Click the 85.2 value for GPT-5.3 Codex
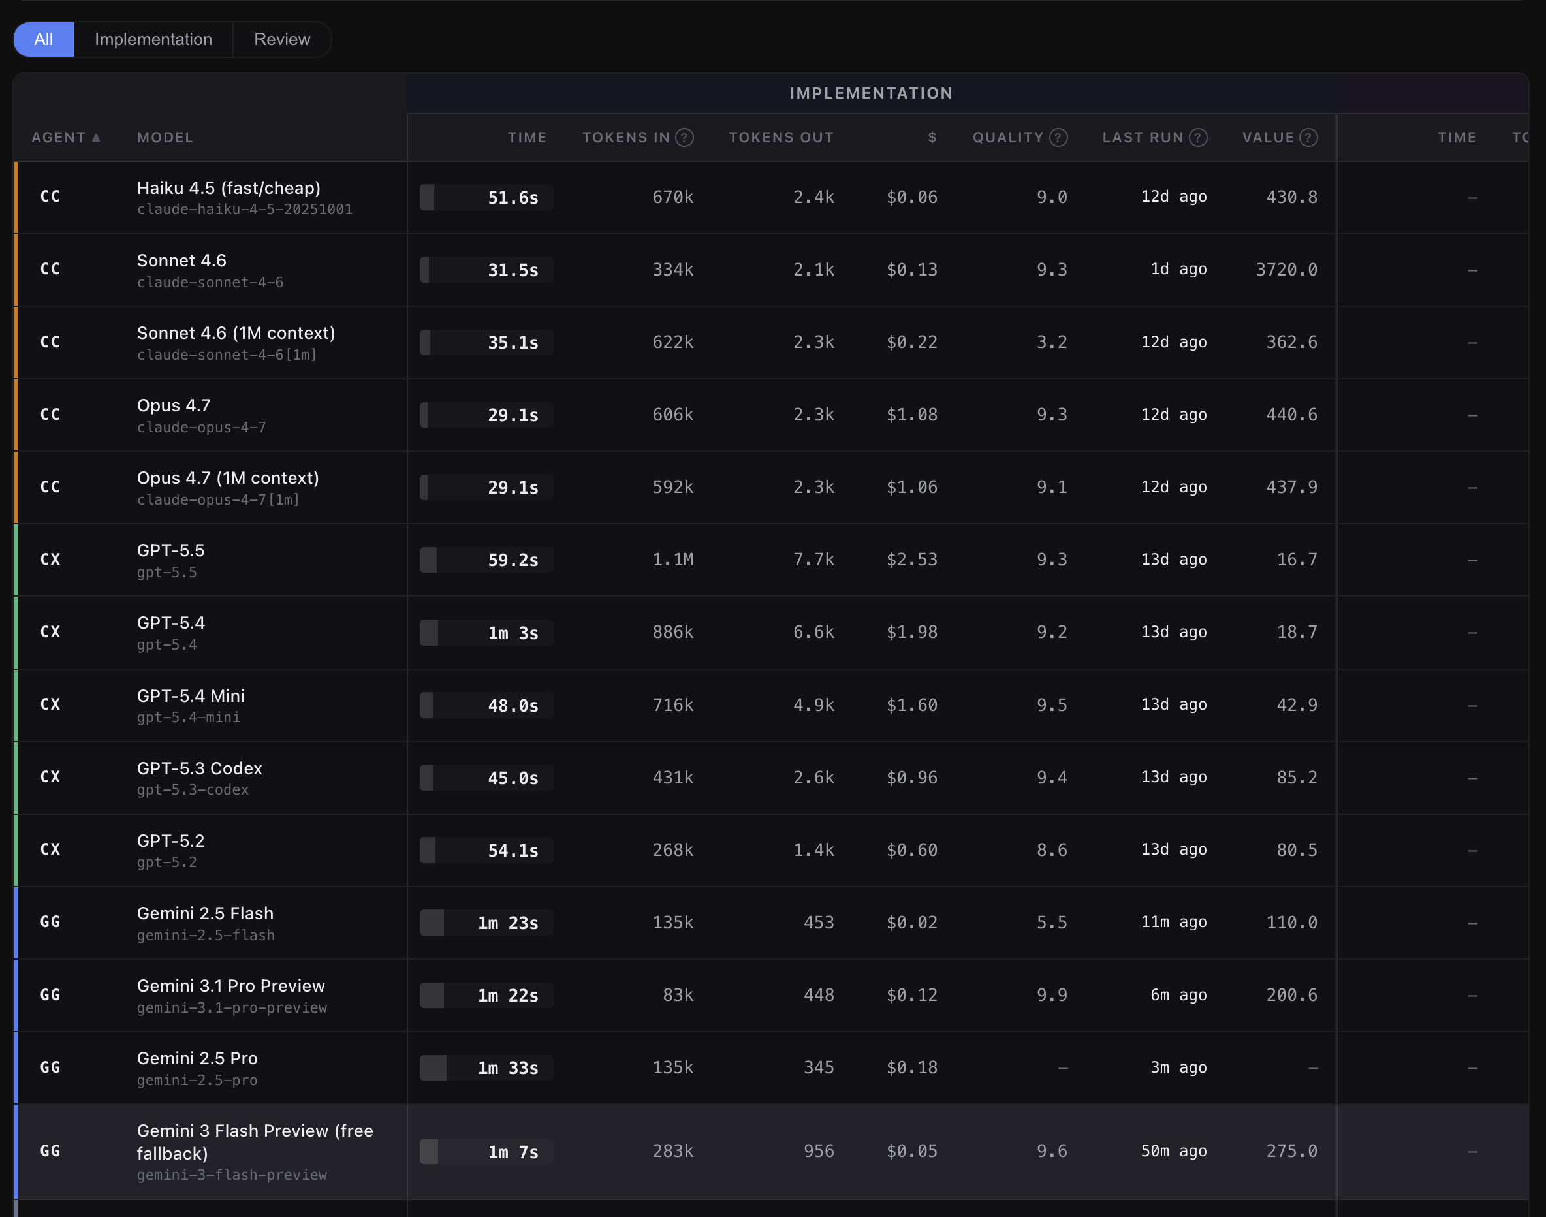Screen dimensions: 1546x1217 [x=1297, y=778]
